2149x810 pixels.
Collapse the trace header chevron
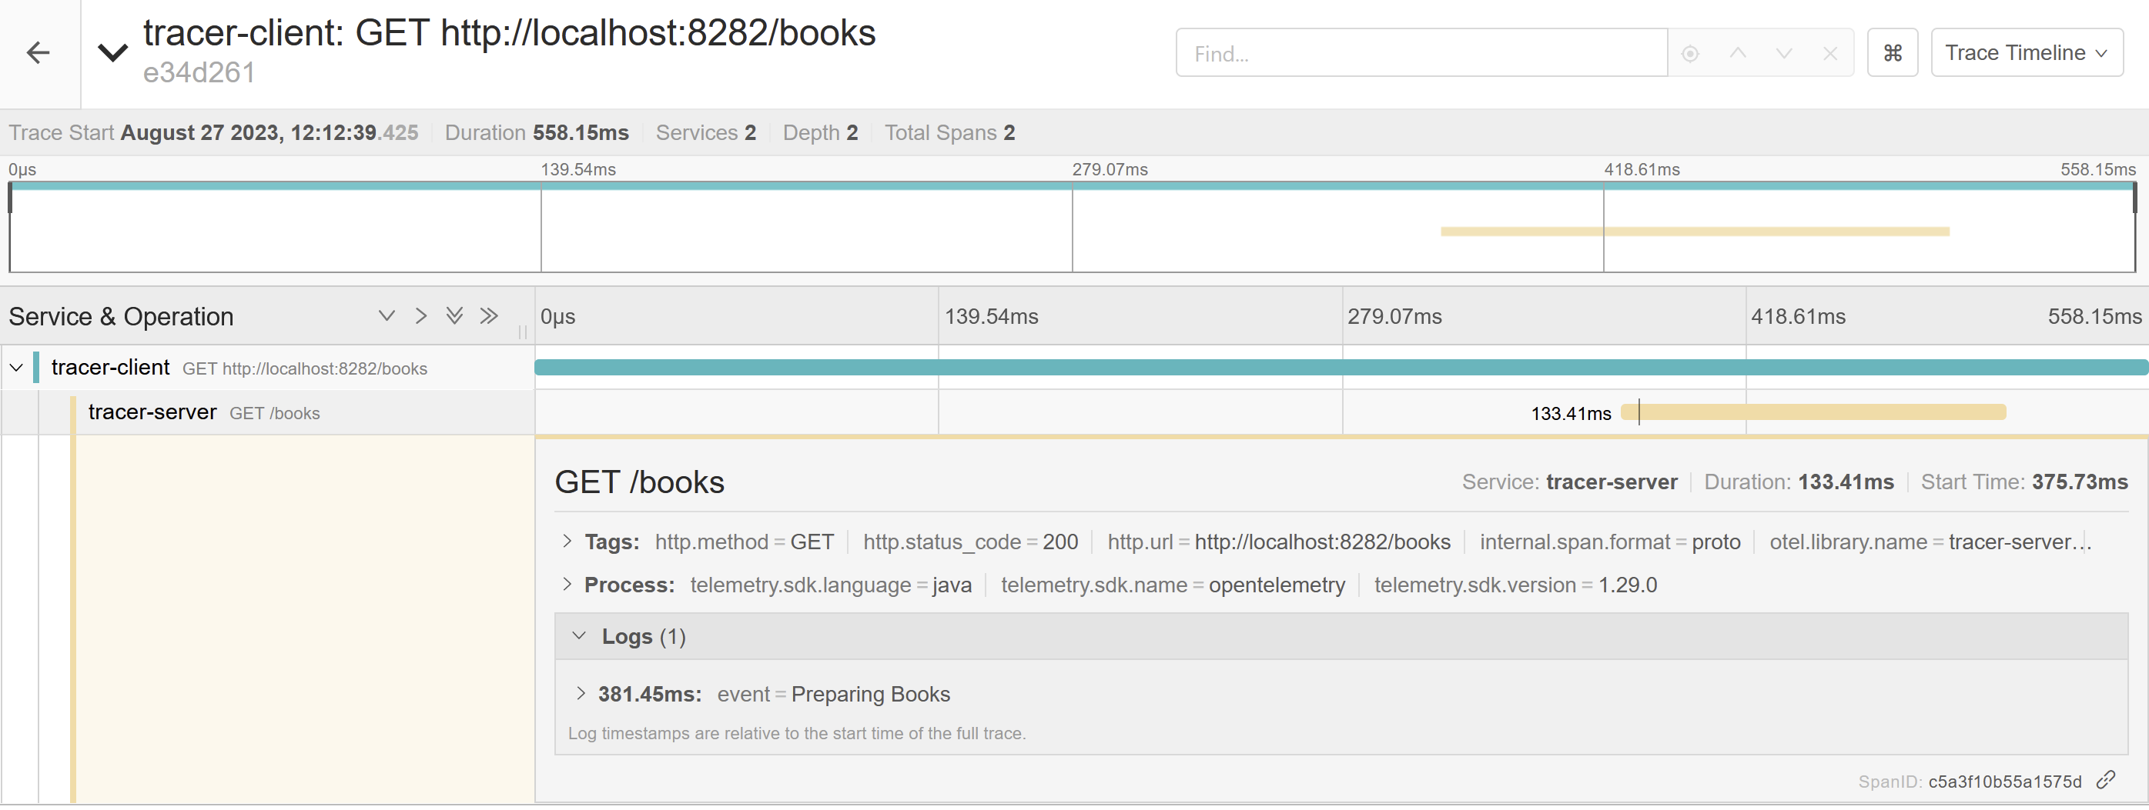(x=112, y=53)
